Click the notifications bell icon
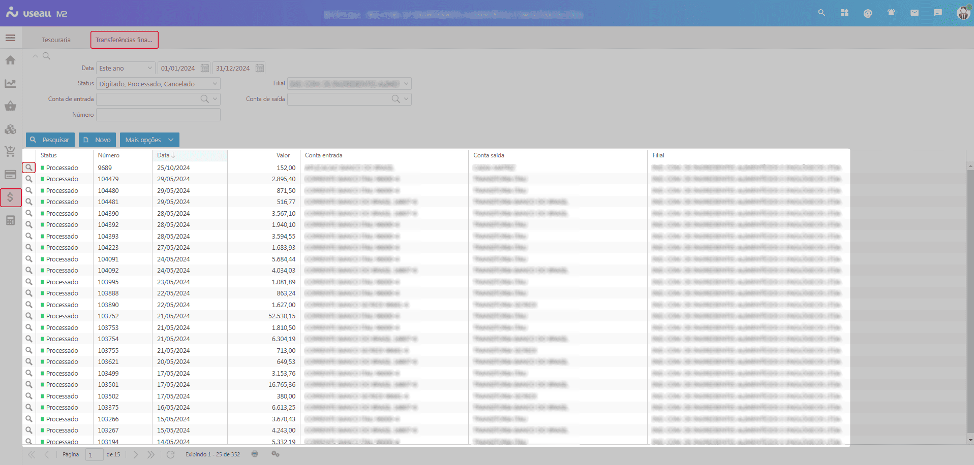974x465 pixels. (x=891, y=13)
